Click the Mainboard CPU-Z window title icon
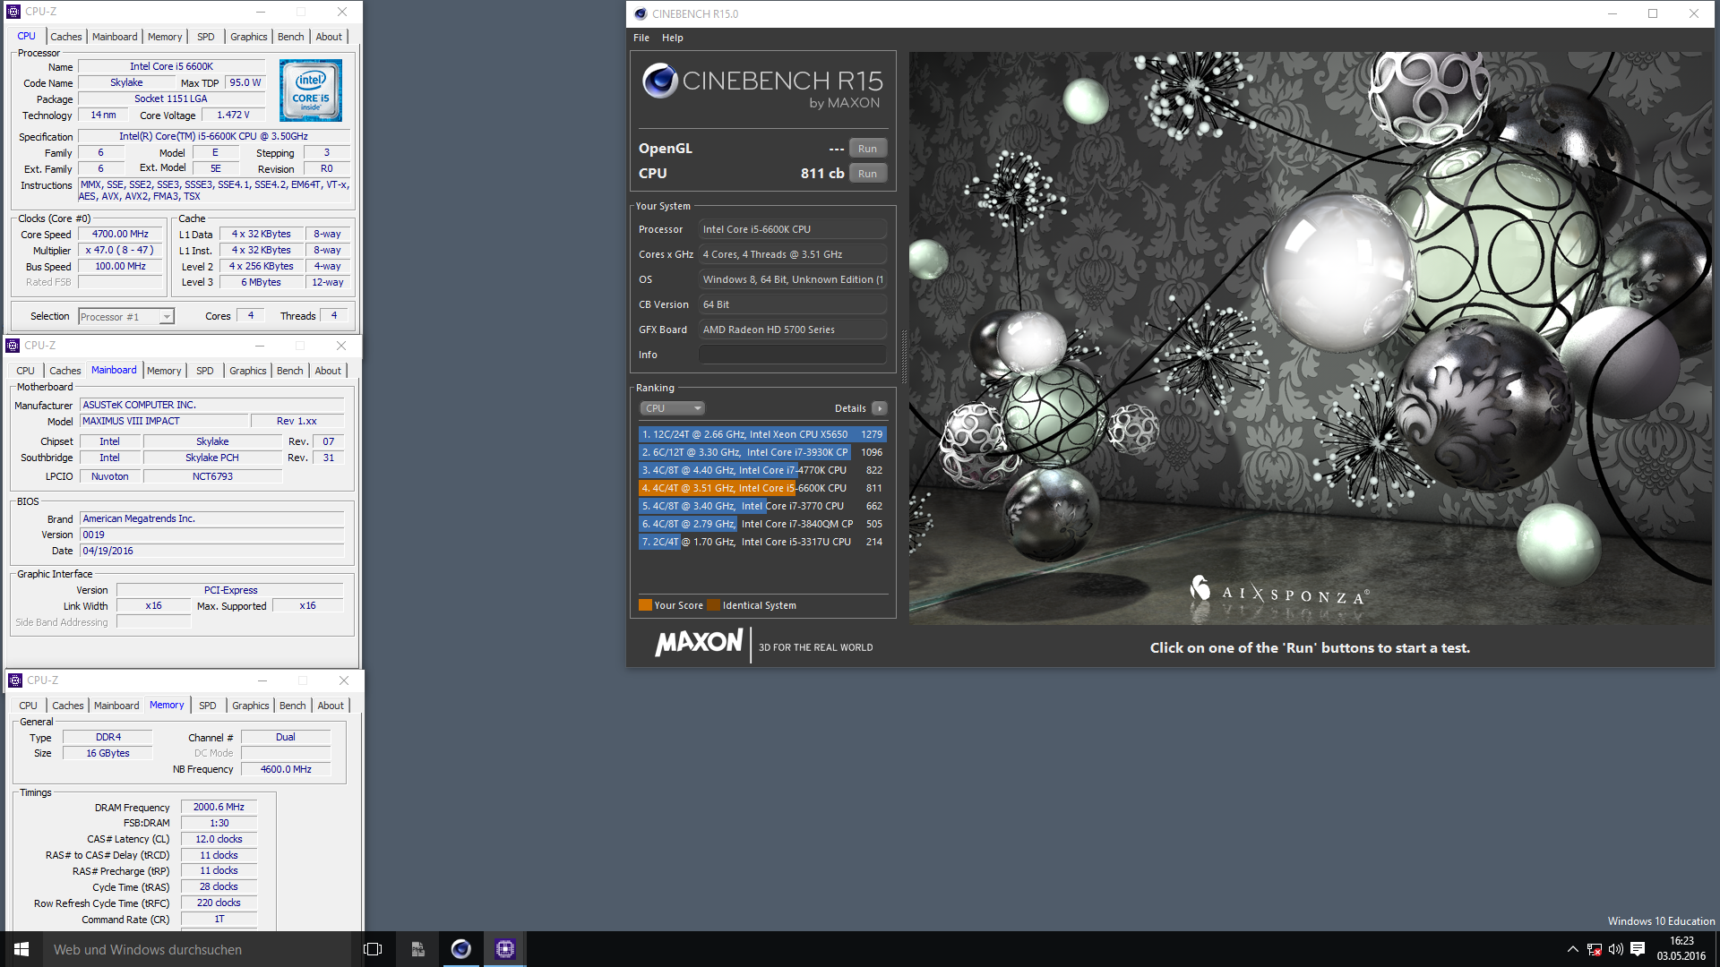 (x=13, y=346)
